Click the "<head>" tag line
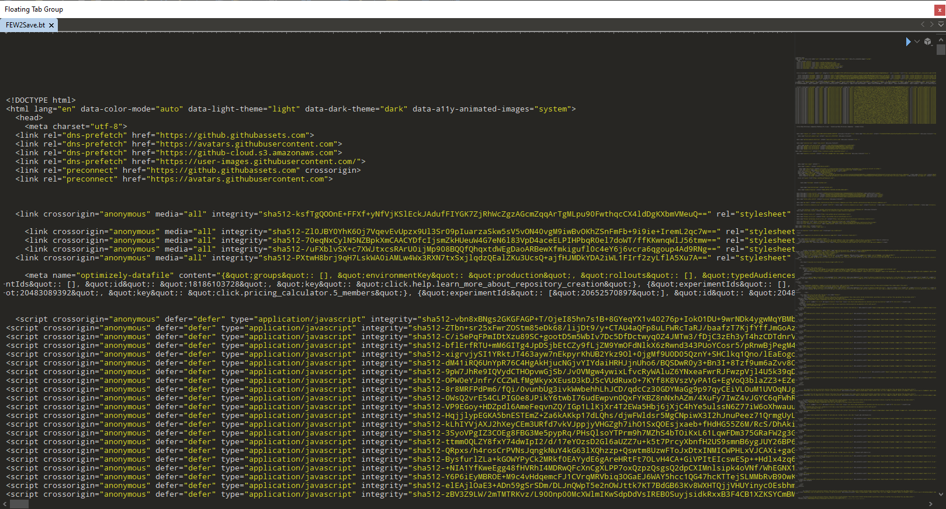Screen dimensions: 946x509 [x=29, y=118]
